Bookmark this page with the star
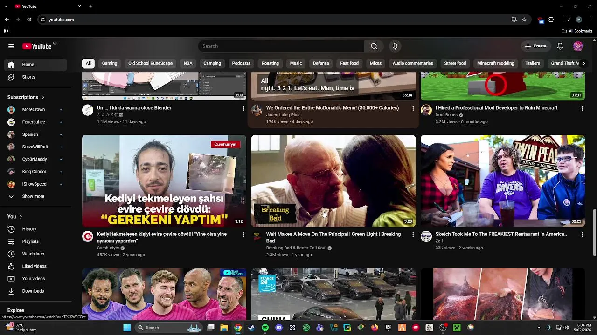This screenshot has width=597, height=335. (x=524, y=20)
